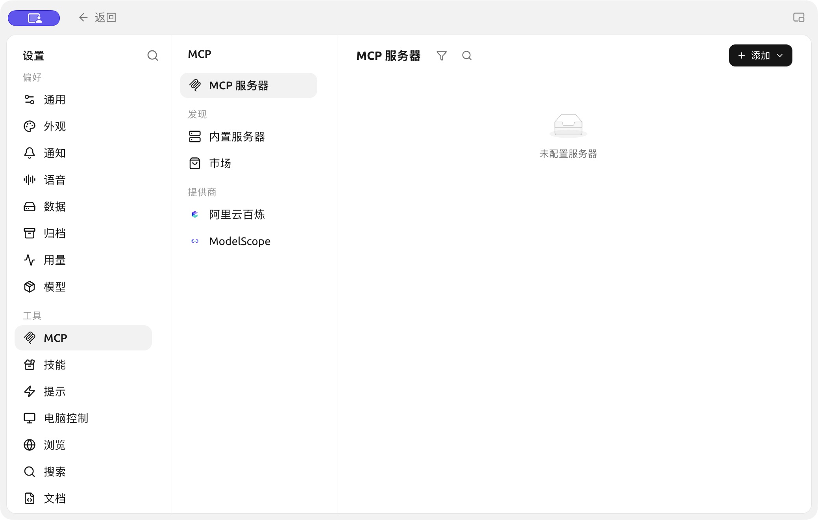Open 浏览 browsing settings

83,445
